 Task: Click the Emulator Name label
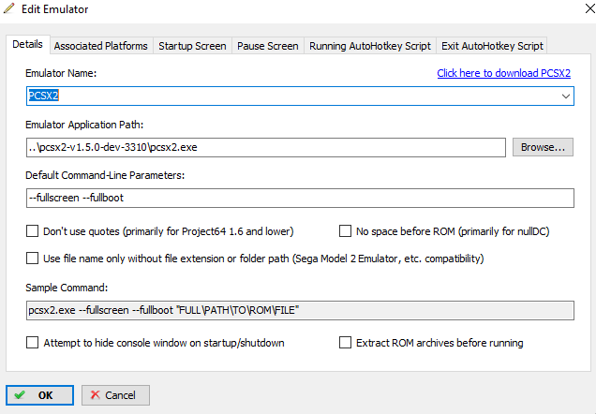(61, 73)
